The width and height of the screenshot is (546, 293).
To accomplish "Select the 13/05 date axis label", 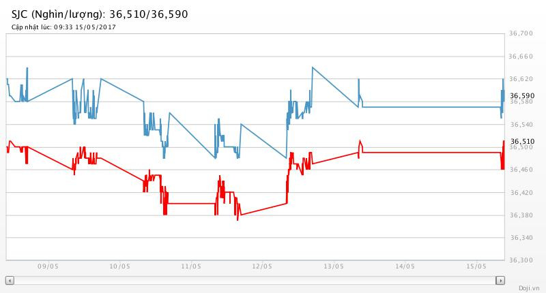I will coord(333,266).
